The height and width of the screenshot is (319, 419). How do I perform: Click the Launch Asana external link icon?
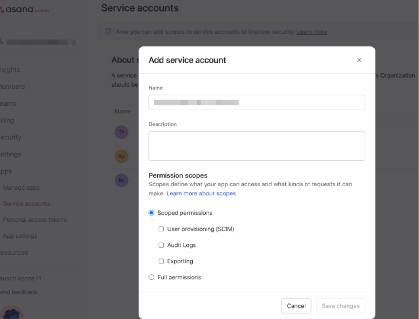pos(39,278)
